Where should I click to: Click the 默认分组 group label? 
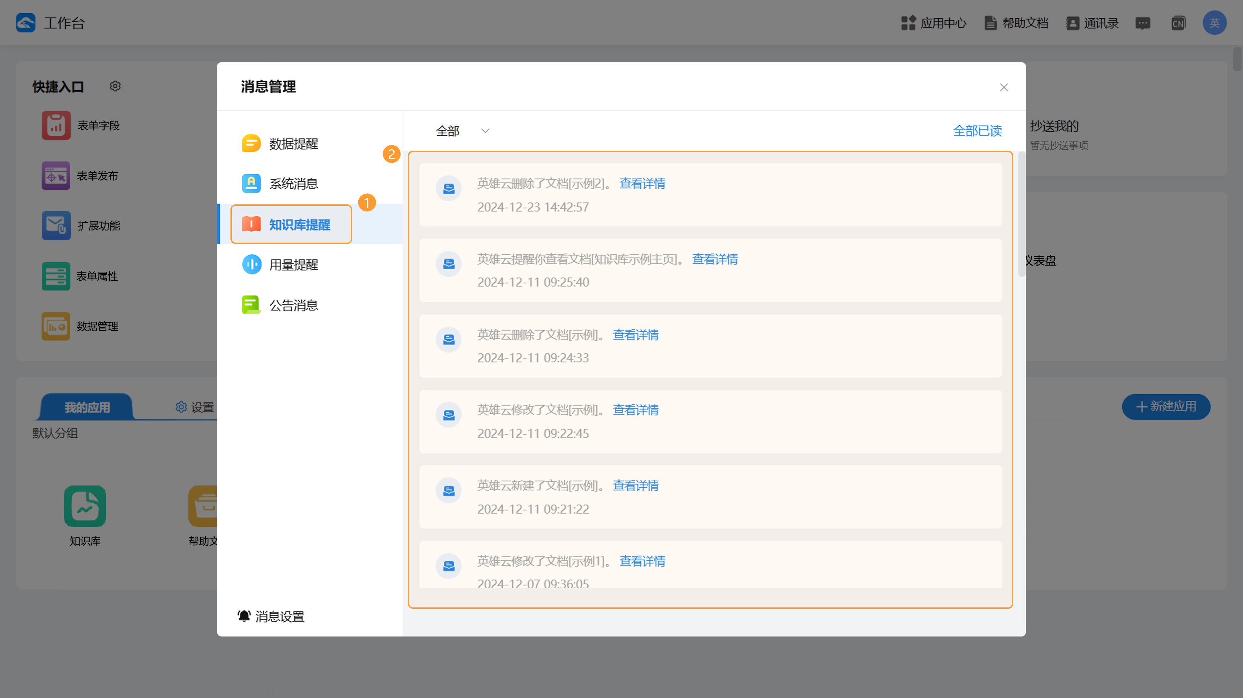[x=55, y=433]
